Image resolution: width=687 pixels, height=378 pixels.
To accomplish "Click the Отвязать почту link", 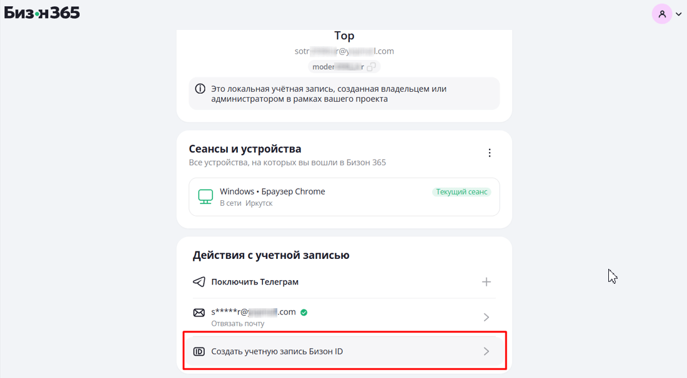I will (x=237, y=324).
